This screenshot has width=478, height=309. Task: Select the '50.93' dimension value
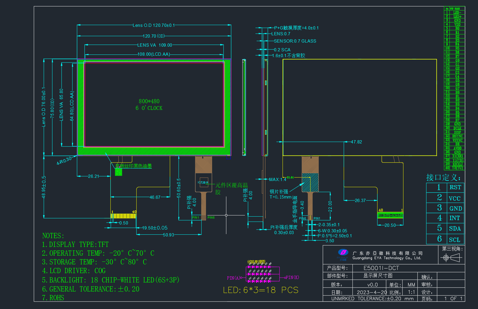169,235
